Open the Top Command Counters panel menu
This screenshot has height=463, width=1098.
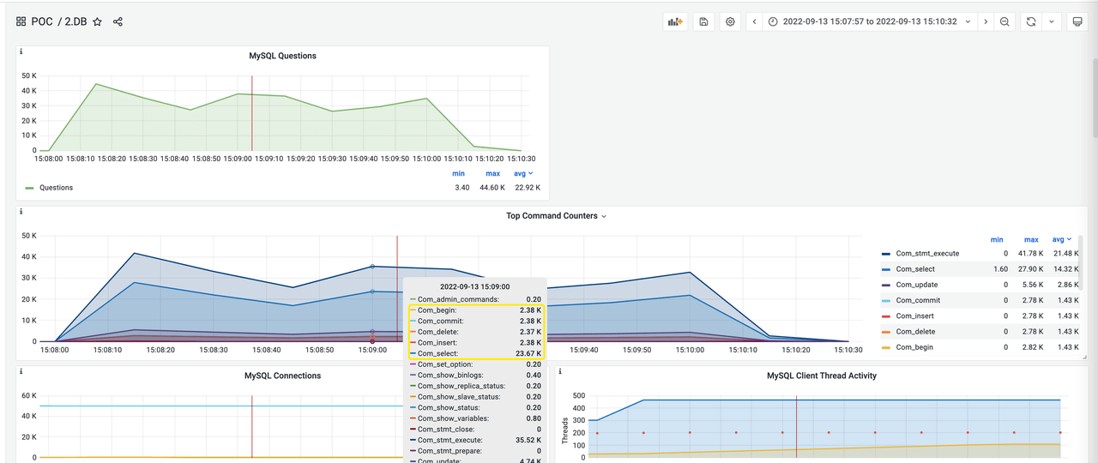556,216
